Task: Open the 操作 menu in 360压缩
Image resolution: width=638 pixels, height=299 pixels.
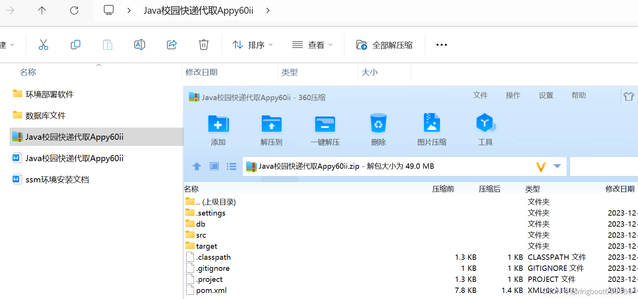Action: click(513, 95)
